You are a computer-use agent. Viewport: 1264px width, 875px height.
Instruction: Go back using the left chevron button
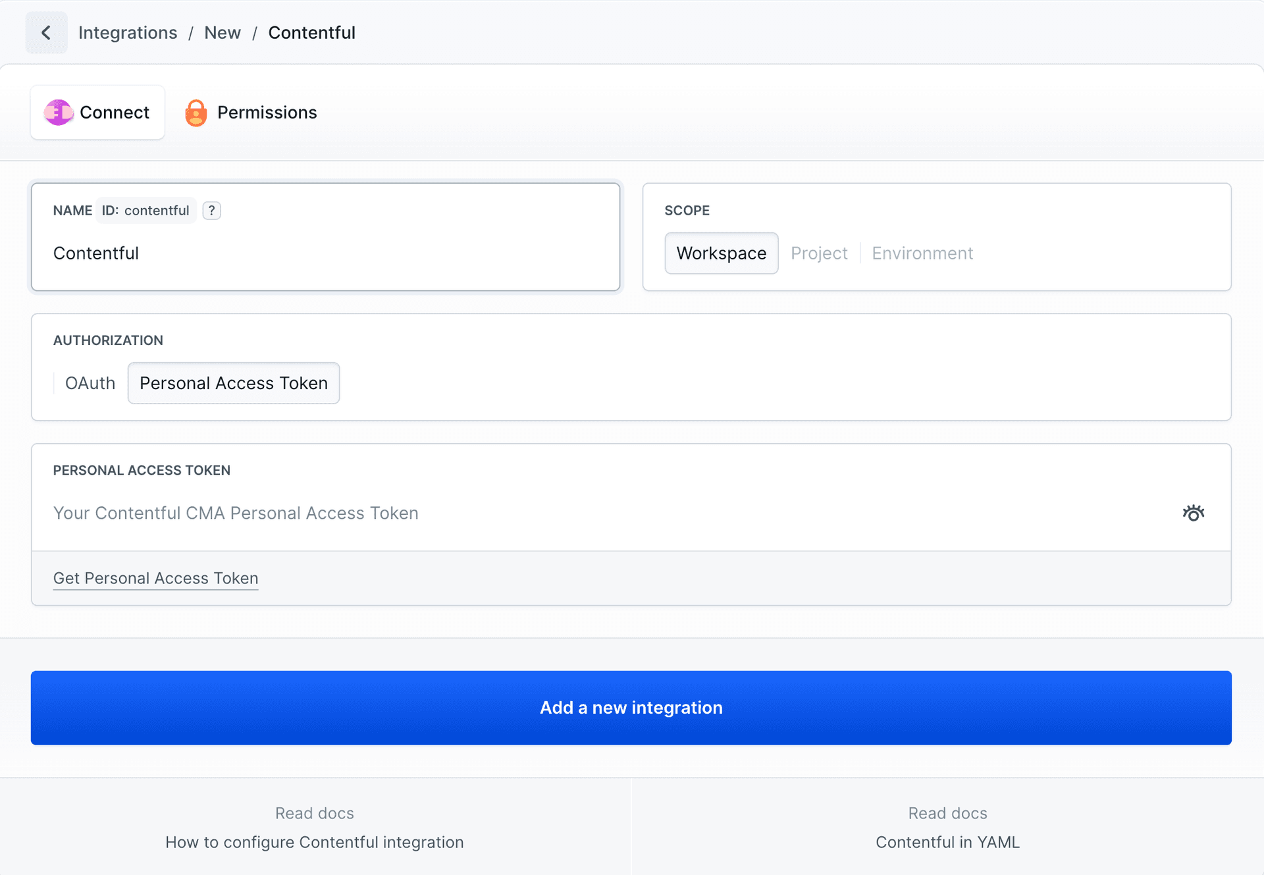46,33
